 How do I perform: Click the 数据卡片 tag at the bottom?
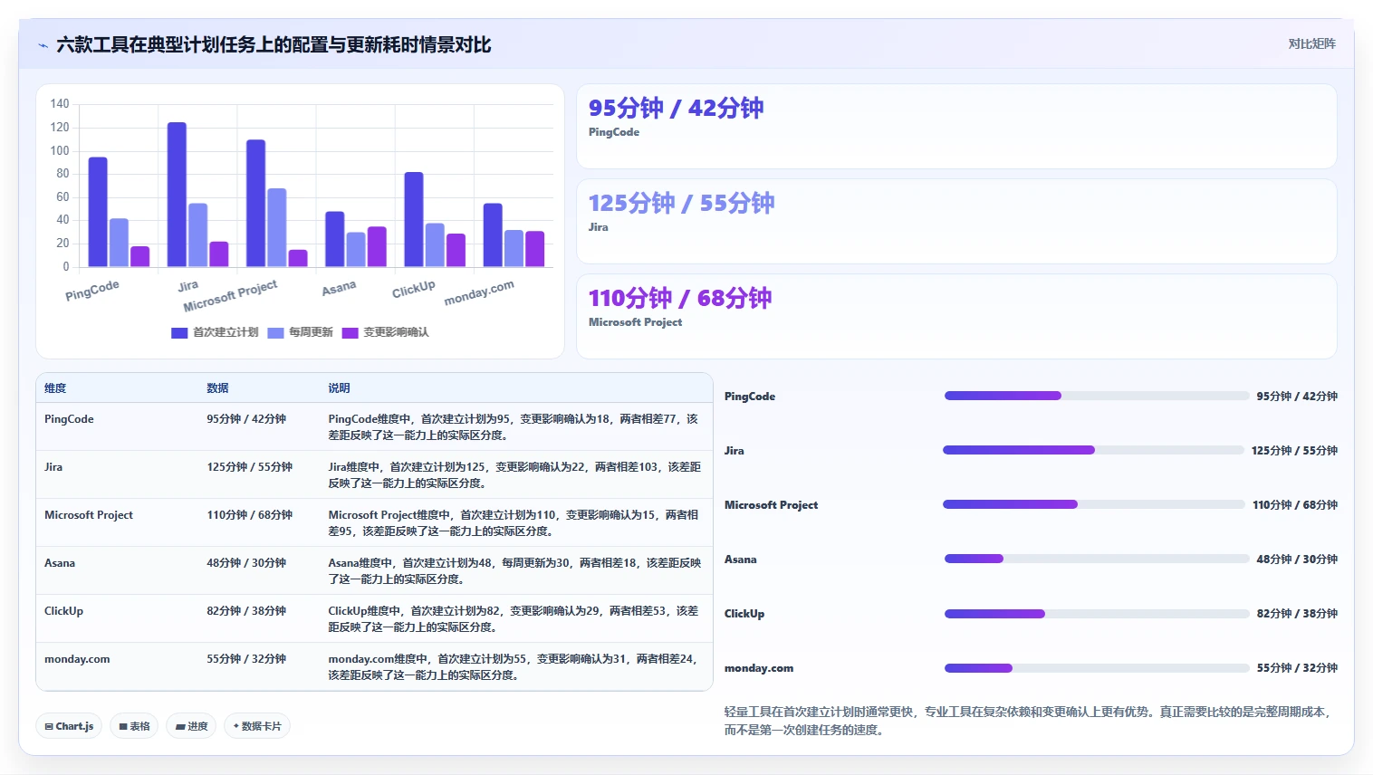(x=257, y=726)
